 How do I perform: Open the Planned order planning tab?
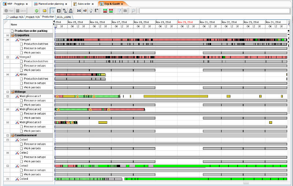pyautogui.click(x=51, y=3)
